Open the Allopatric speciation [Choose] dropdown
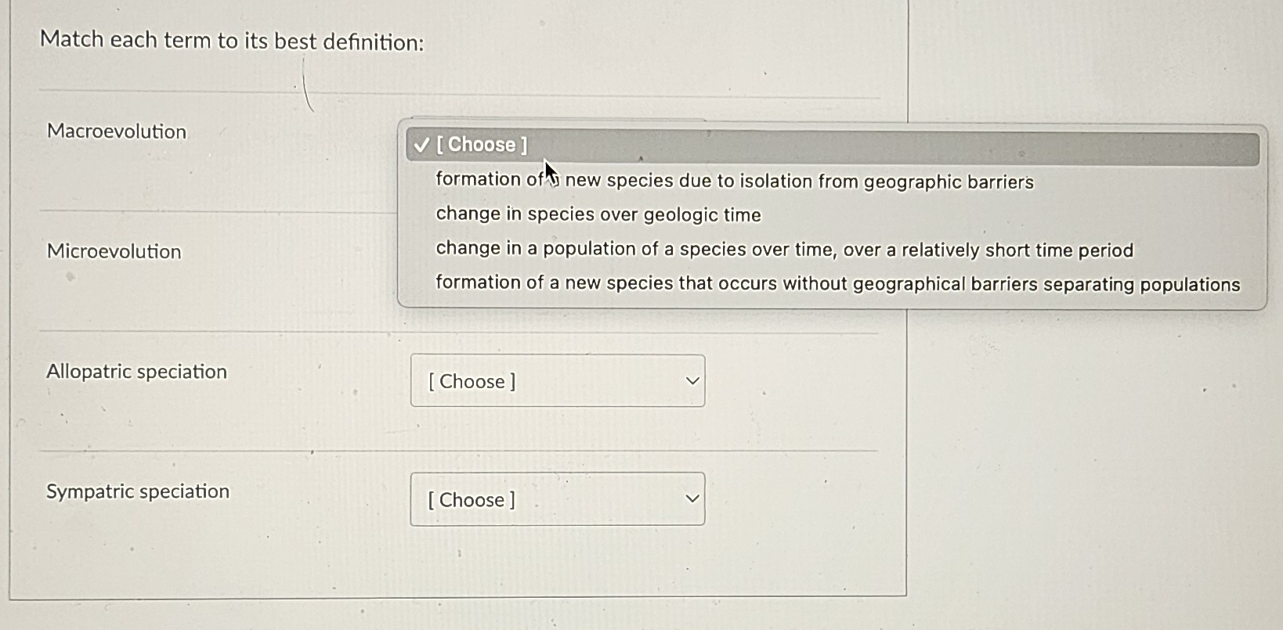The image size is (1283, 630). [x=558, y=381]
